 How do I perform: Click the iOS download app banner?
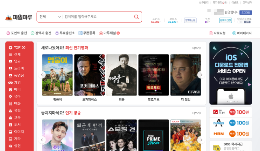coord(231,73)
